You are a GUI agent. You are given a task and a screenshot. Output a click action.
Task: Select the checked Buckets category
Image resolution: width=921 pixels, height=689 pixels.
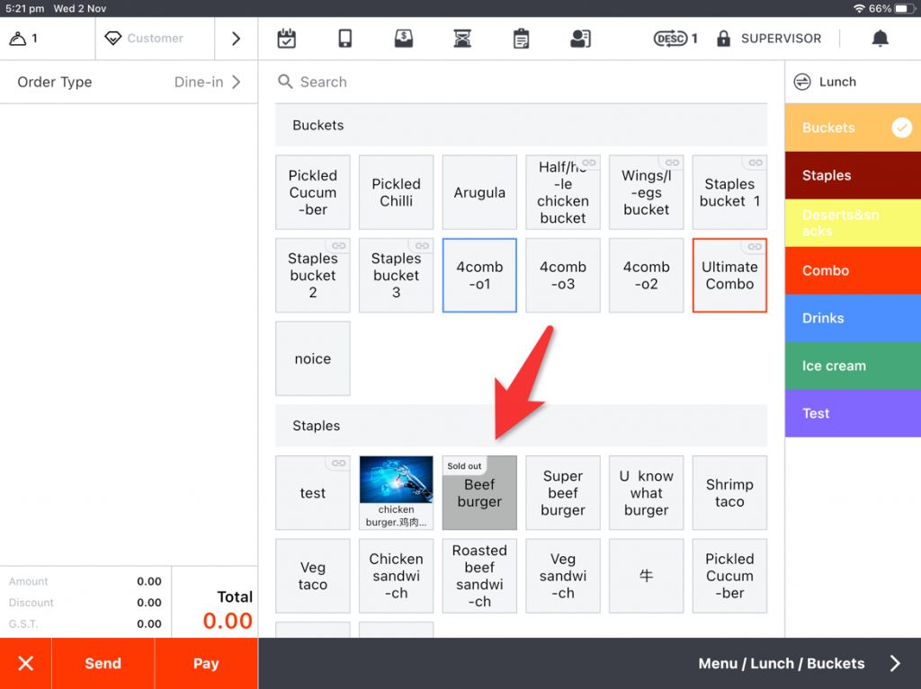click(x=852, y=128)
